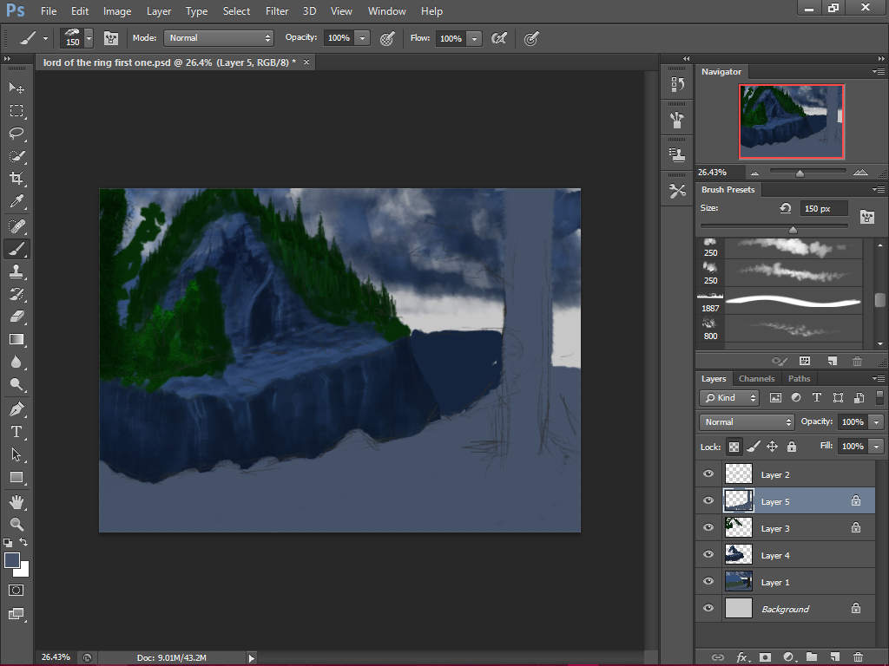Select the History Brush tool

click(x=16, y=294)
